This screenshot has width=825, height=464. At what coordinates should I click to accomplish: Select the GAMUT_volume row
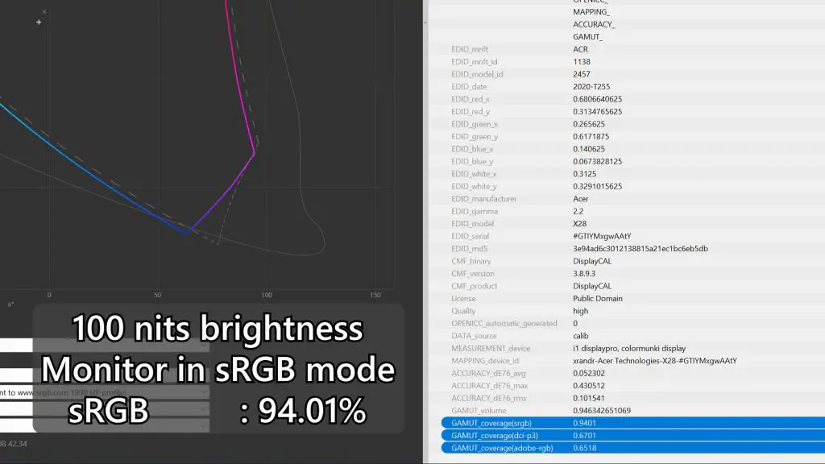(628, 410)
